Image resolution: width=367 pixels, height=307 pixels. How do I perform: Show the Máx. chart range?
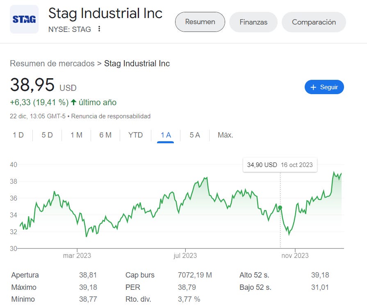coord(226,135)
